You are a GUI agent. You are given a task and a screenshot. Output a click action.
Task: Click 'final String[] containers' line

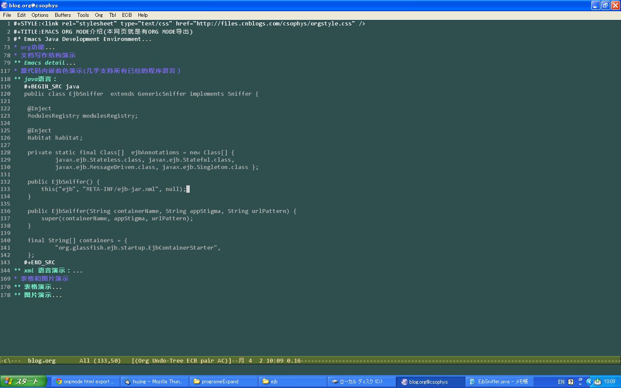77,240
